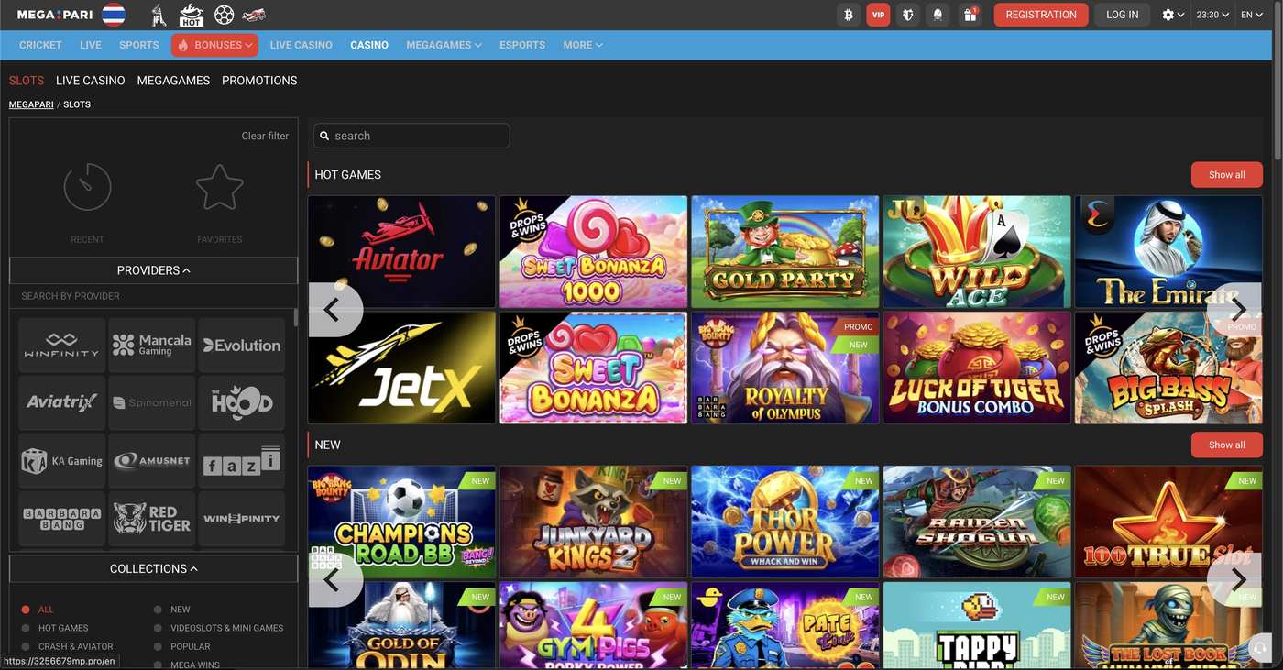
Task: Open the gift box bonuses icon
Action: click(970, 15)
